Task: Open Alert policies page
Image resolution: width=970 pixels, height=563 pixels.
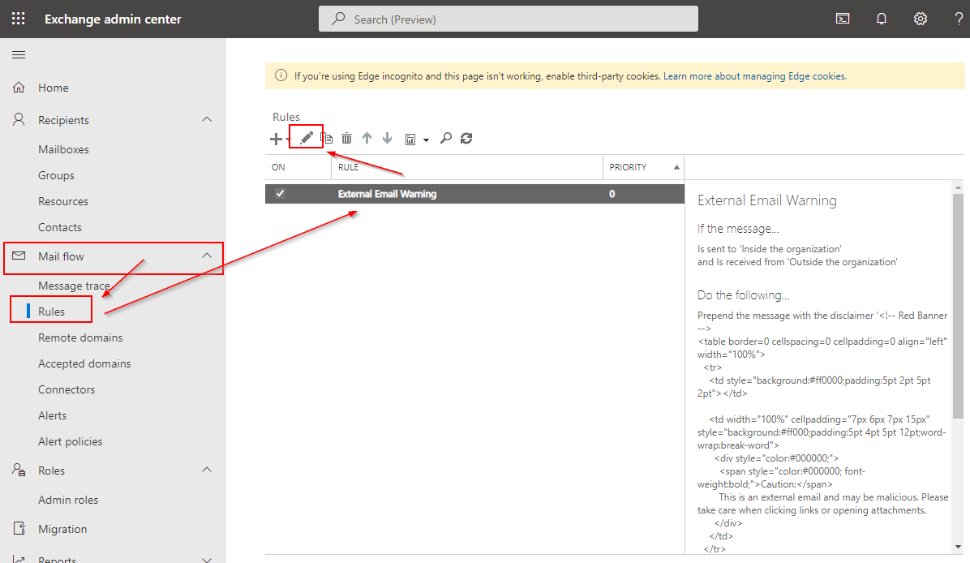Action: tap(71, 441)
